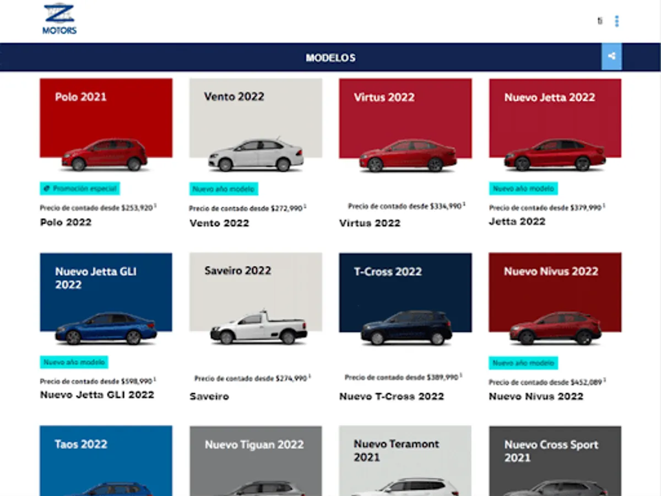Select the Jetta 2022 title link
The width and height of the screenshot is (661, 496).
[517, 222]
